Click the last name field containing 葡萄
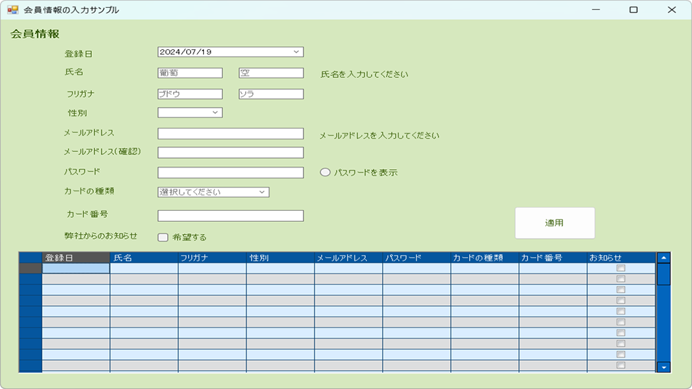This screenshot has height=389, width=692. [190, 73]
